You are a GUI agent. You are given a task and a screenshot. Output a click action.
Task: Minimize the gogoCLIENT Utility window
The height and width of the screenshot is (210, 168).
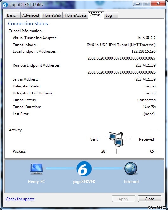click(x=138, y=3)
